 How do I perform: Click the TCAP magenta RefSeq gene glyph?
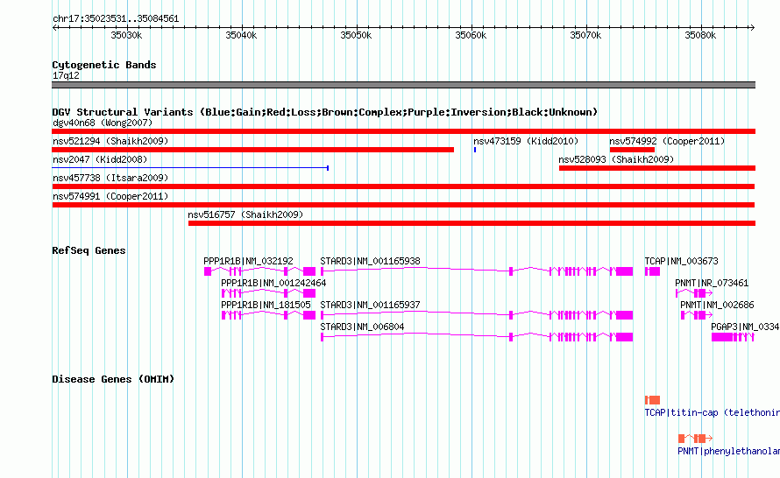[x=652, y=271]
